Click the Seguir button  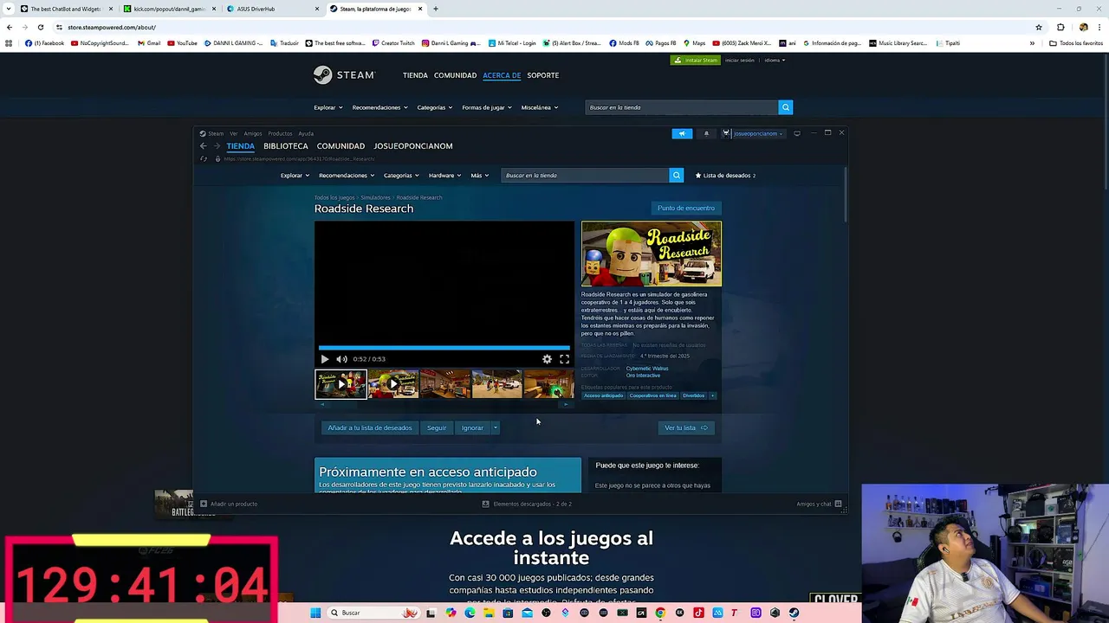point(437,427)
